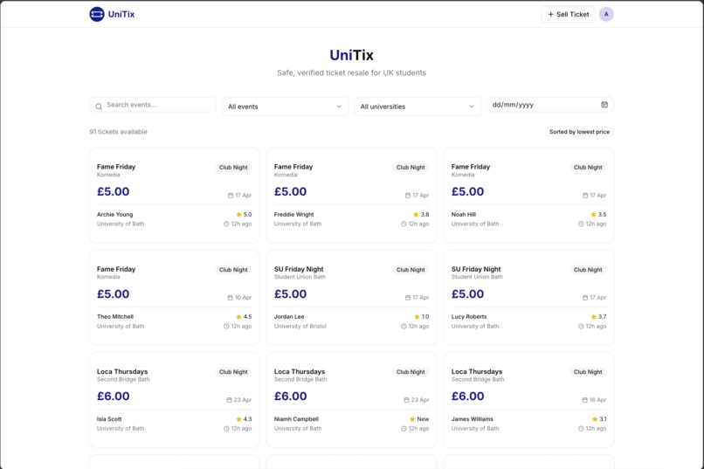Click calendar icon on James Williams' 16 Apr date
The height and width of the screenshot is (469, 704).
coord(584,400)
